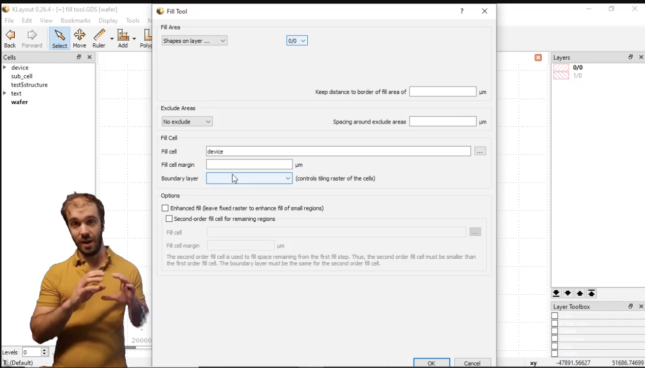The image size is (645, 368).
Task: Activate the Ruler tool
Action: coord(98,38)
